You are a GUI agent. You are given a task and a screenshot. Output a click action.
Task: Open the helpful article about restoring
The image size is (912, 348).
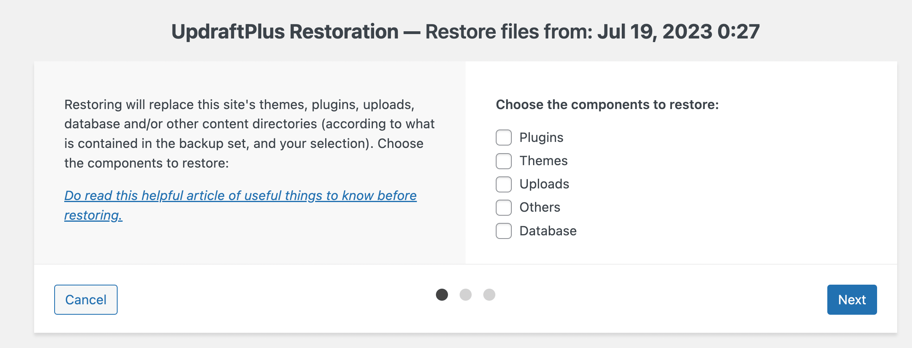pyautogui.click(x=241, y=196)
